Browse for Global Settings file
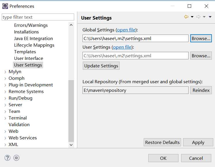This screenshot has height=167, width=215. coord(201,38)
